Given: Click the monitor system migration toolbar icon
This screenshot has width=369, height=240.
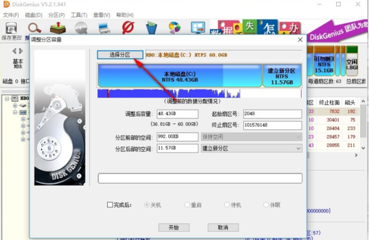Looking at the screenshot, I should coord(198,28).
